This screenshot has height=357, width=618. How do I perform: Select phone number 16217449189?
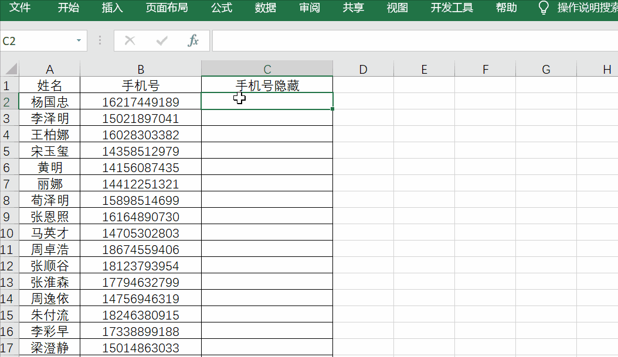tap(141, 102)
